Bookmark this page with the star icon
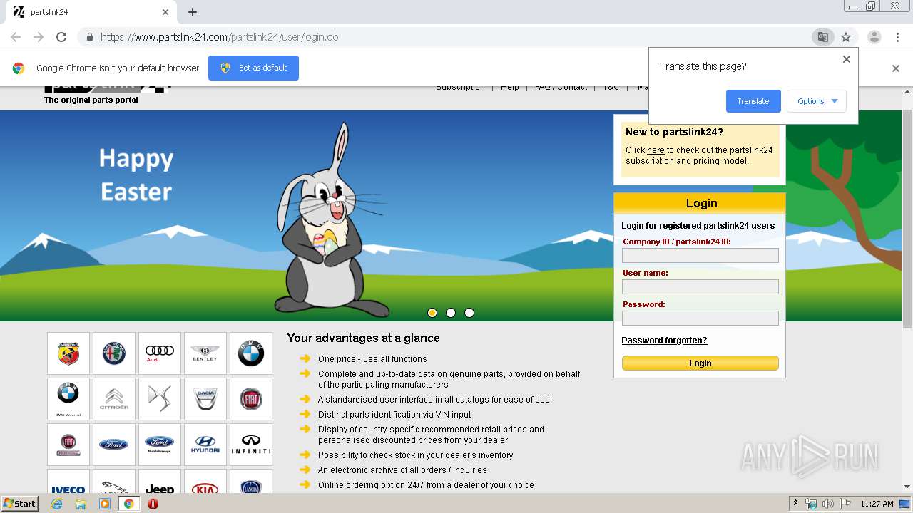Screen dimensions: 913x513 846,37
